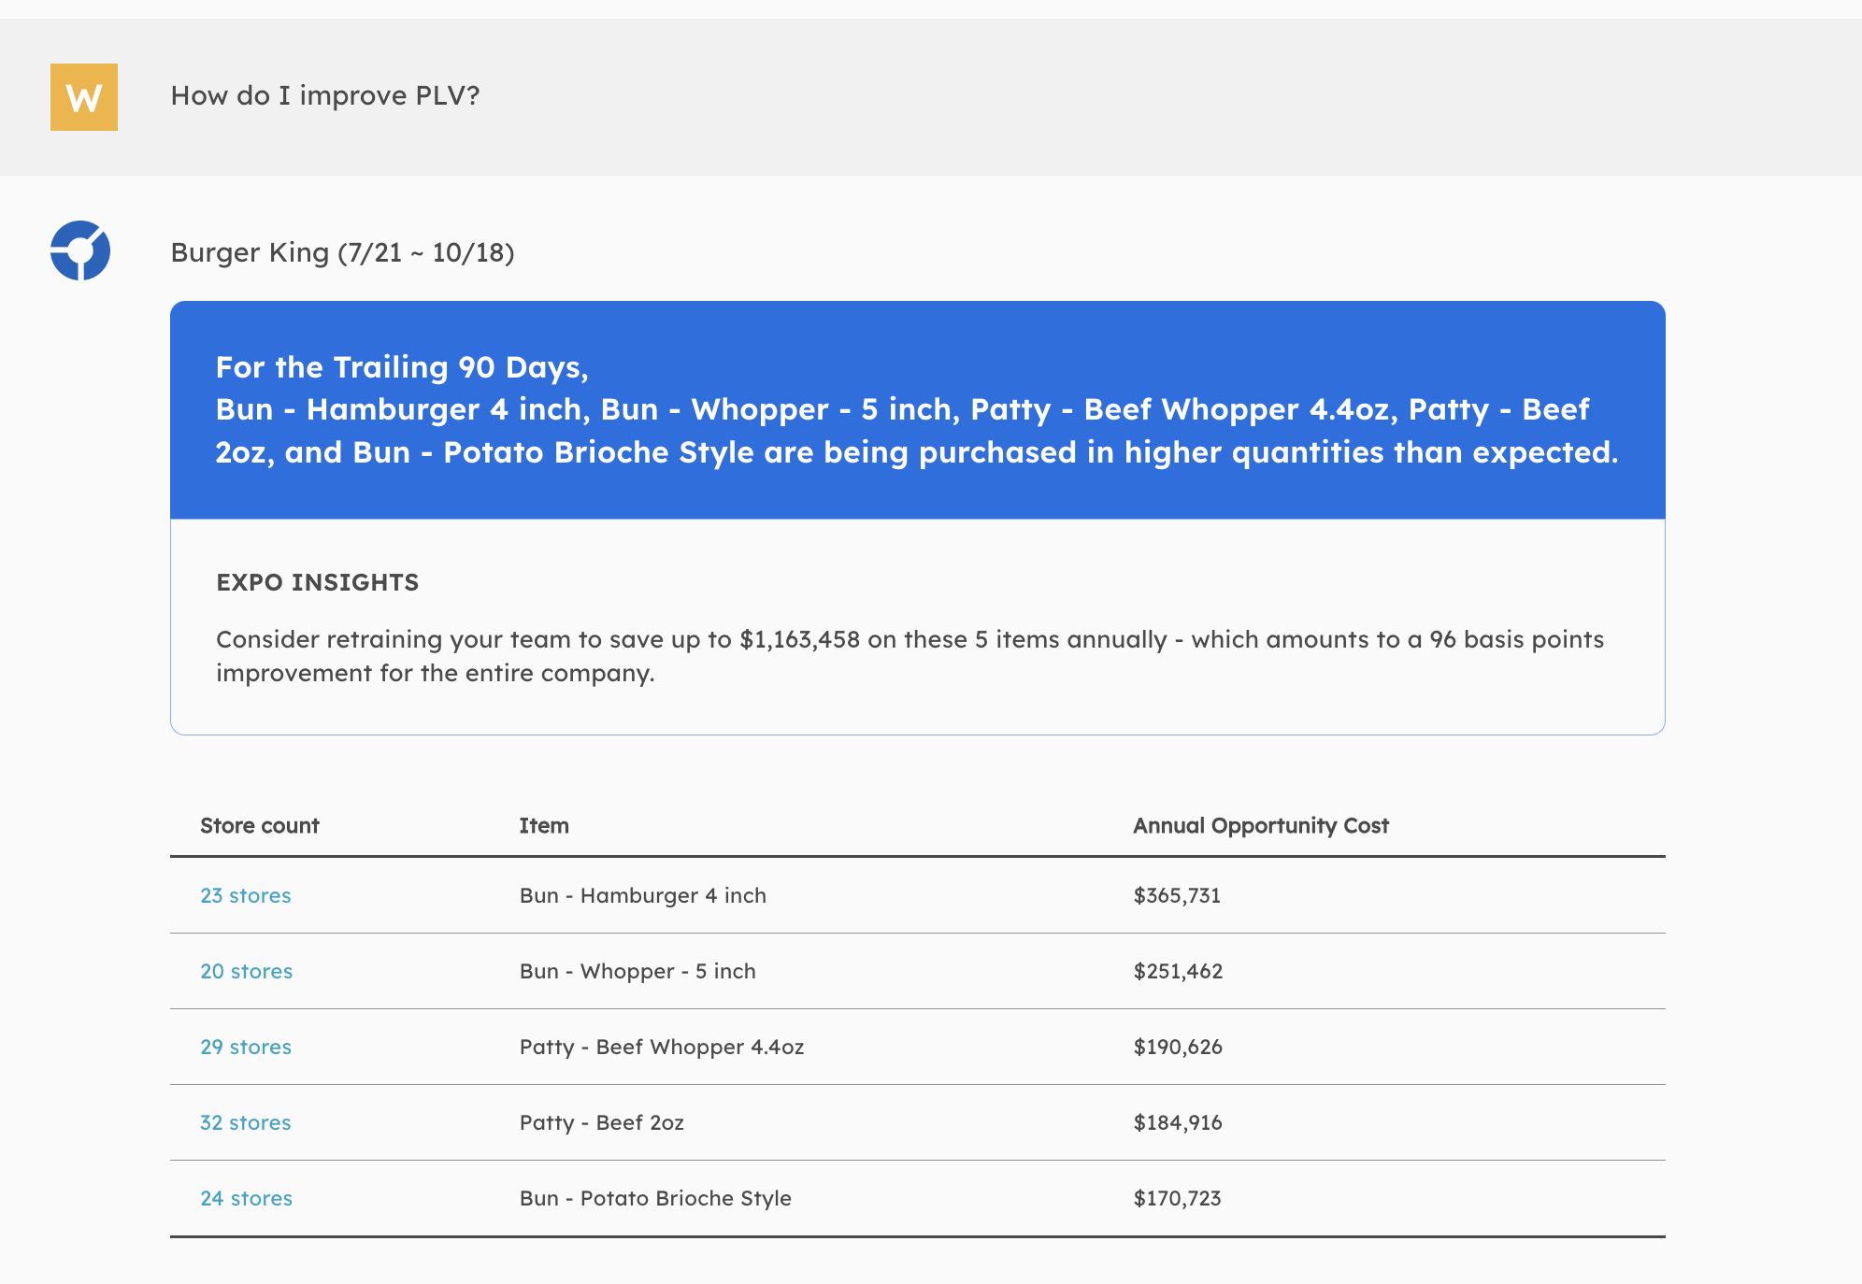Open the 20 stores link
The width and height of the screenshot is (1862, 1284).
tap(247, 971)
